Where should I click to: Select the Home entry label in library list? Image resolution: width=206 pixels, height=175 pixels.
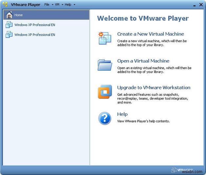[x=18, y=15]
